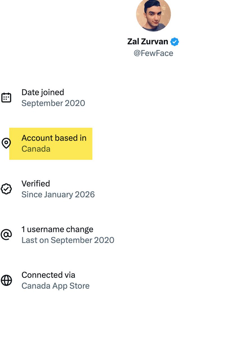The image size is (251, 337).
Task: Click the September 2020 joined date
Action: 53,103
